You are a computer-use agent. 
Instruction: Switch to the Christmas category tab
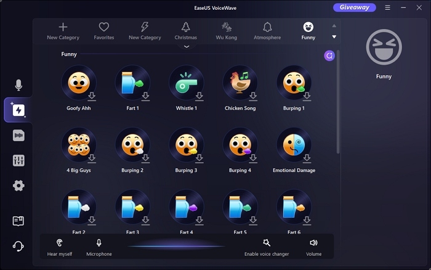coord(185,30)
